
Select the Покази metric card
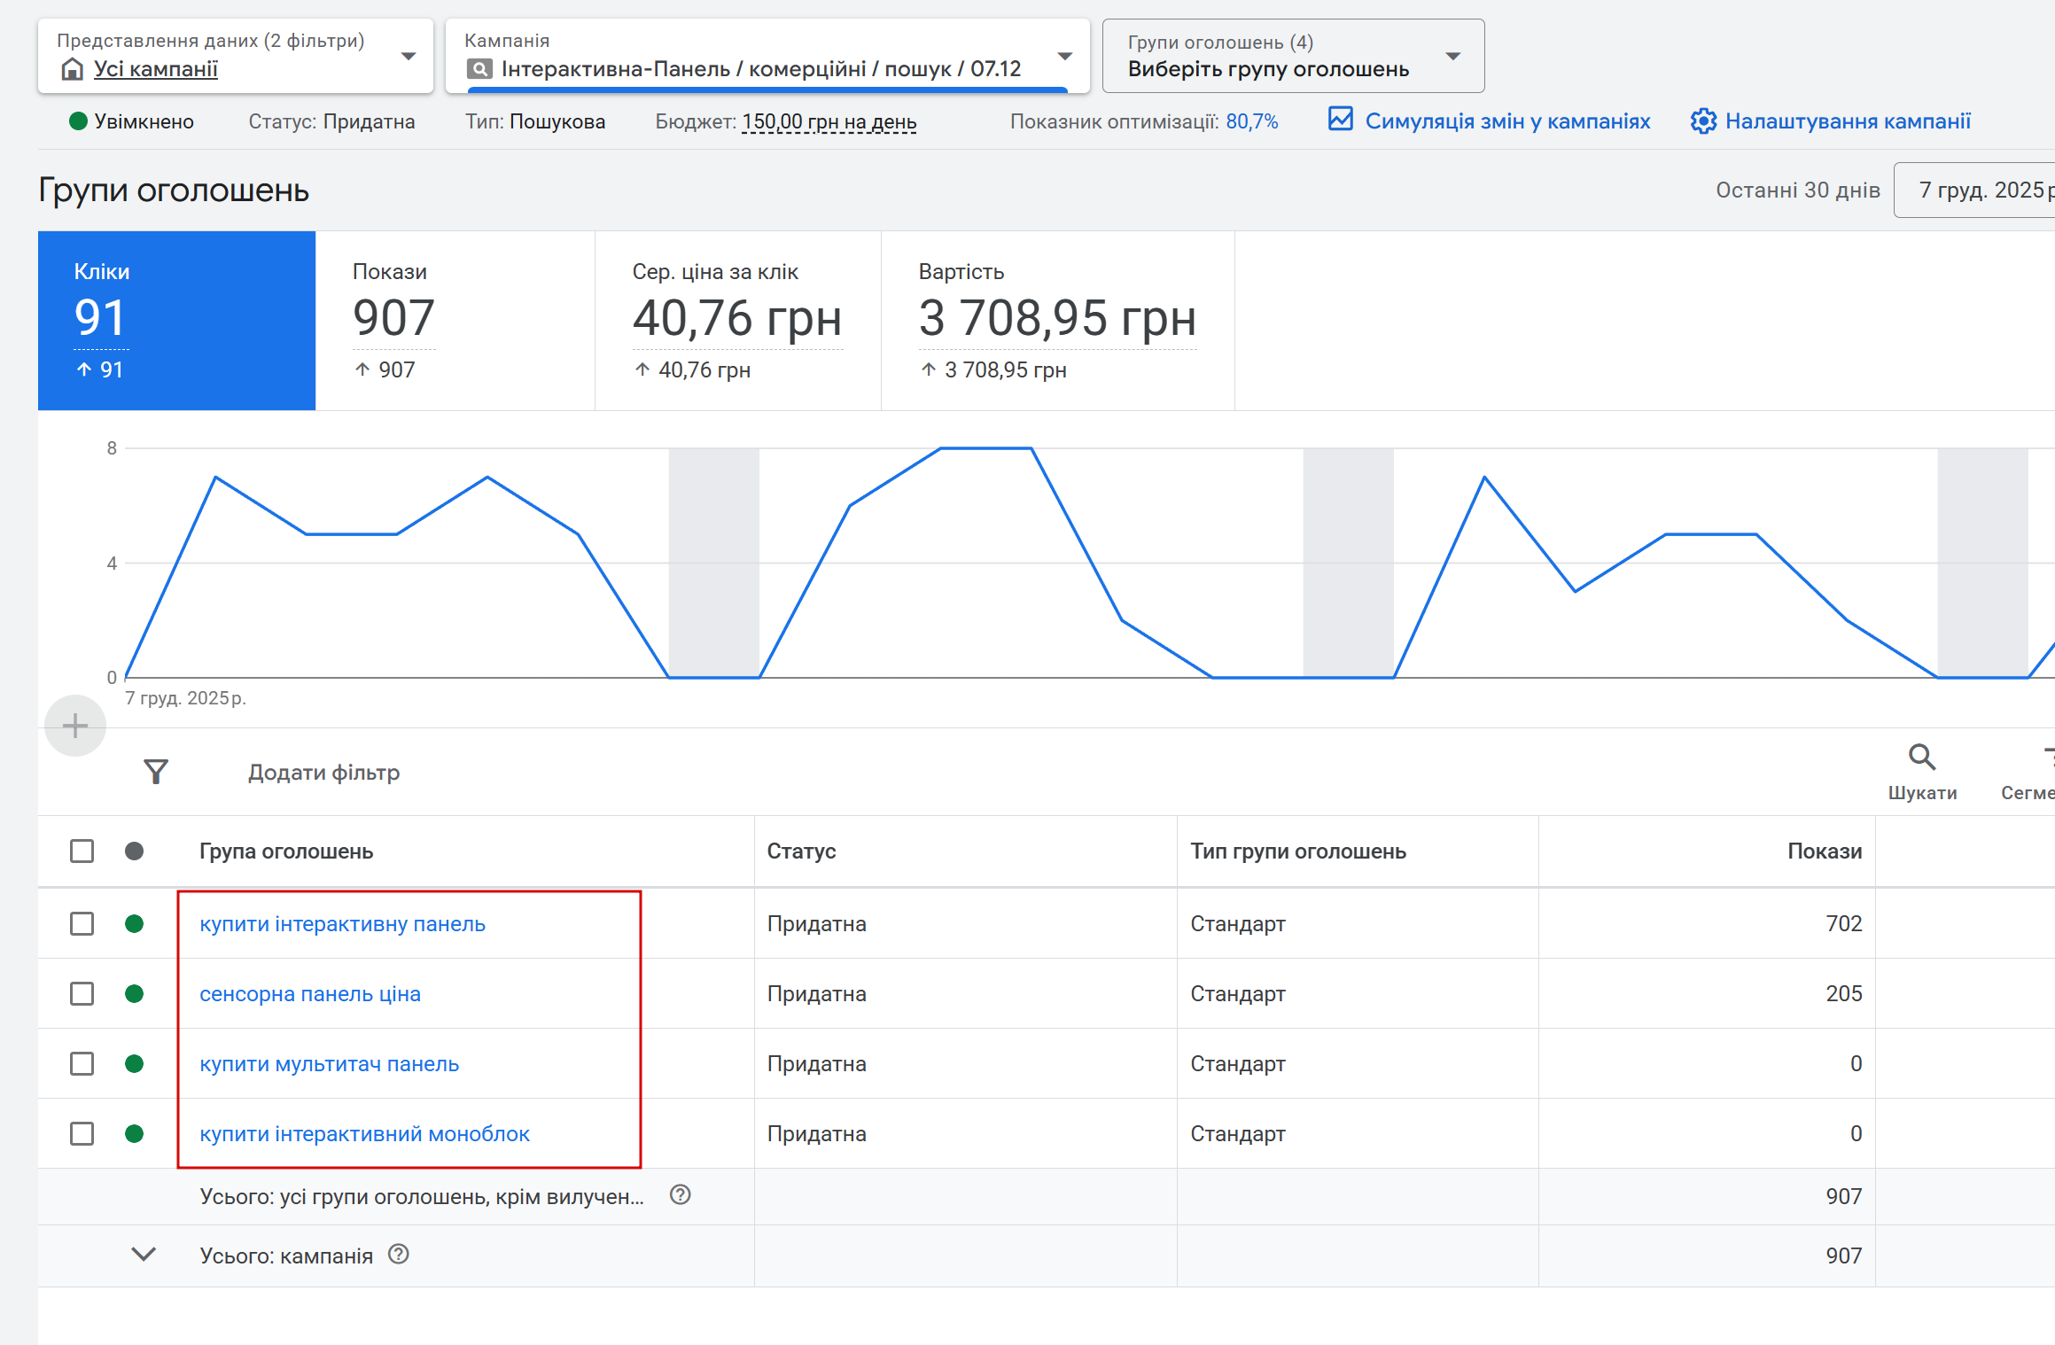tap(455, 320)
